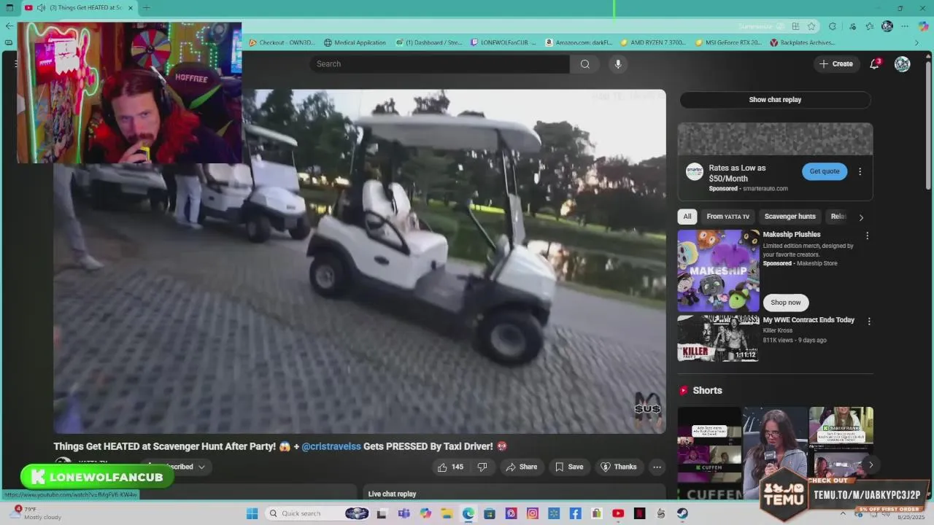Image resolution: width=934 pixels, height=525 pixels.
Task: Open Edge Copilot sidebar icon
Action: [923, 26]
